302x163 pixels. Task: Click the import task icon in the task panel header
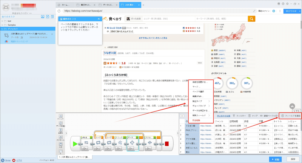[43, 17]
